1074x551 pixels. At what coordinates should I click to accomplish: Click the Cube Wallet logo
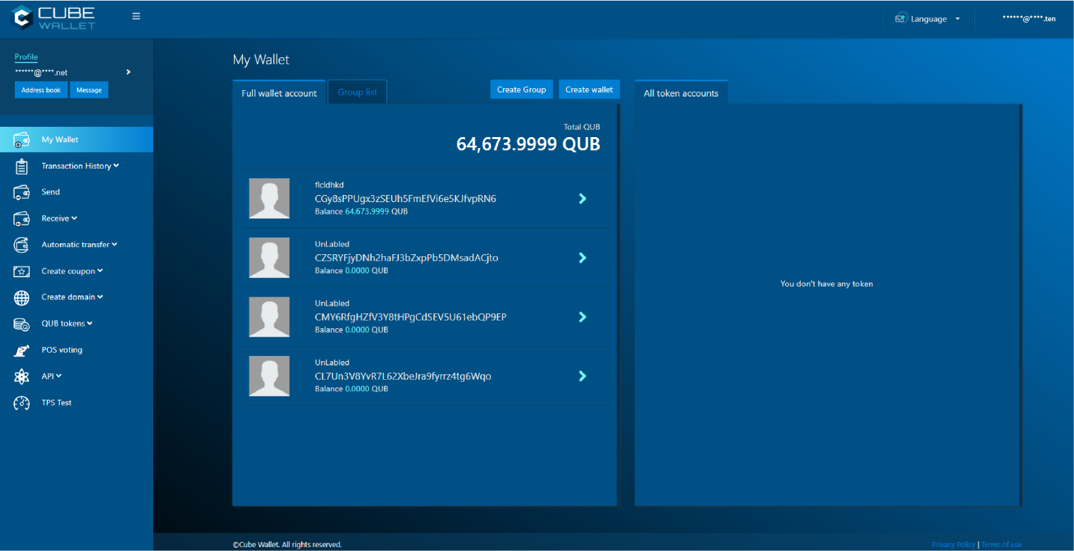(x=53, y=18)
